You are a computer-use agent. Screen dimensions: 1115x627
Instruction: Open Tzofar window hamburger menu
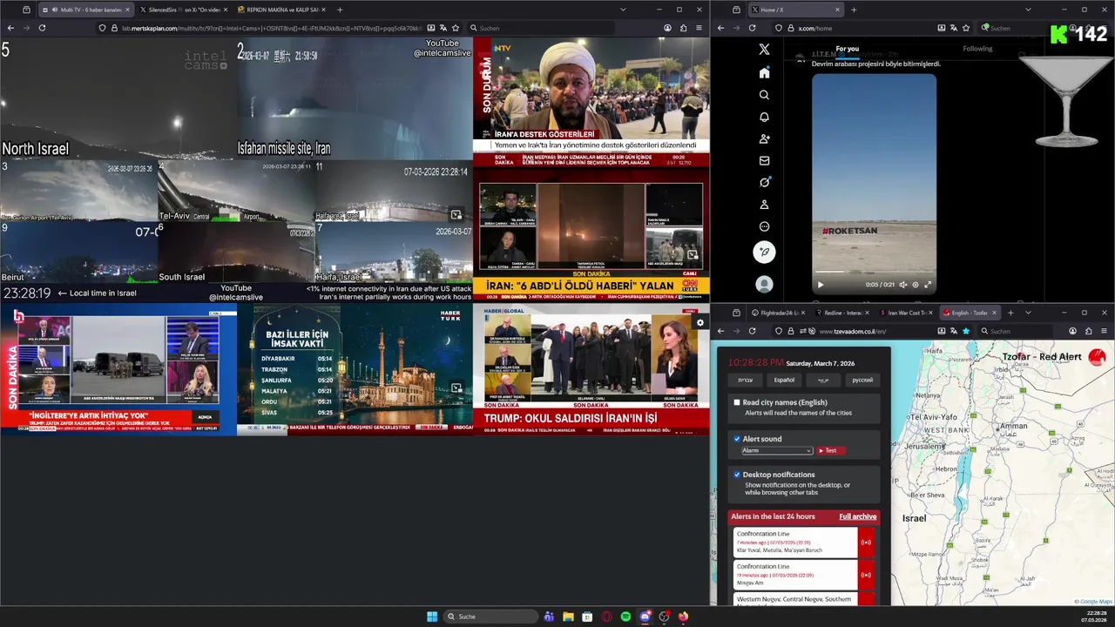(x=1104, y=331)
